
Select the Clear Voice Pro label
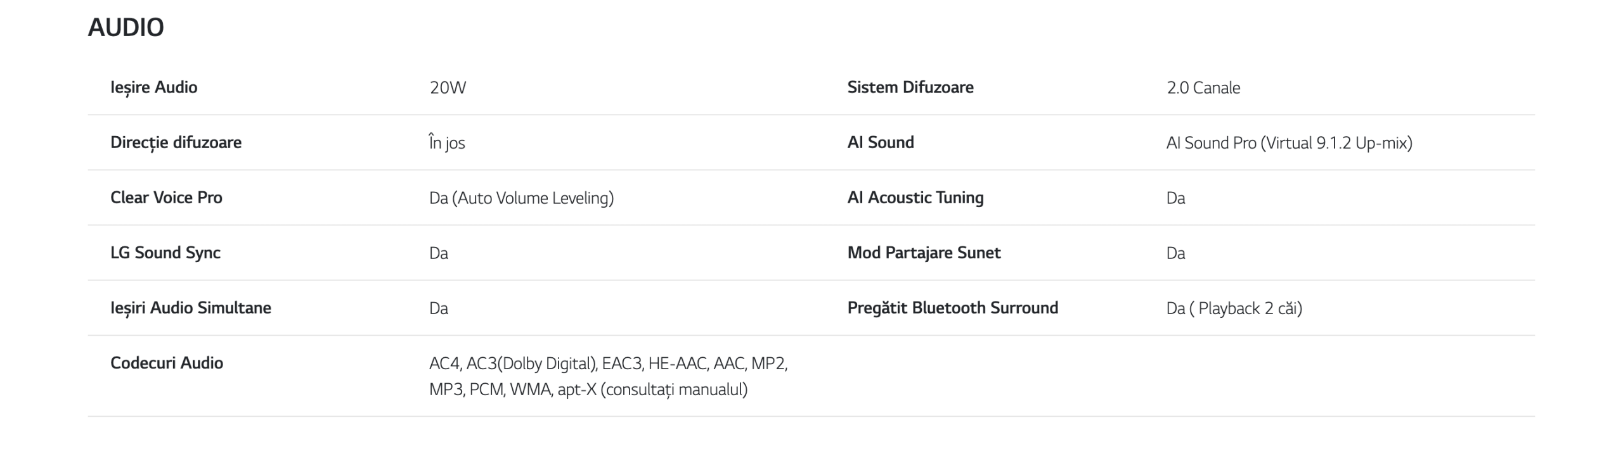[166, 198]
